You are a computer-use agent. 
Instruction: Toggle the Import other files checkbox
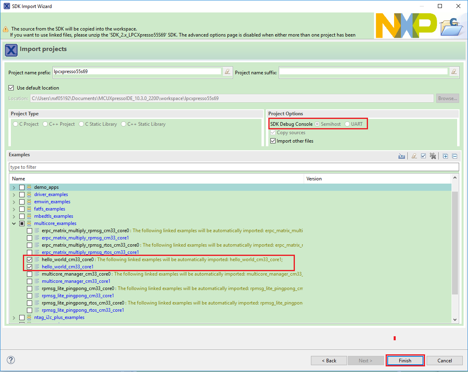click(x=273, y=141)
